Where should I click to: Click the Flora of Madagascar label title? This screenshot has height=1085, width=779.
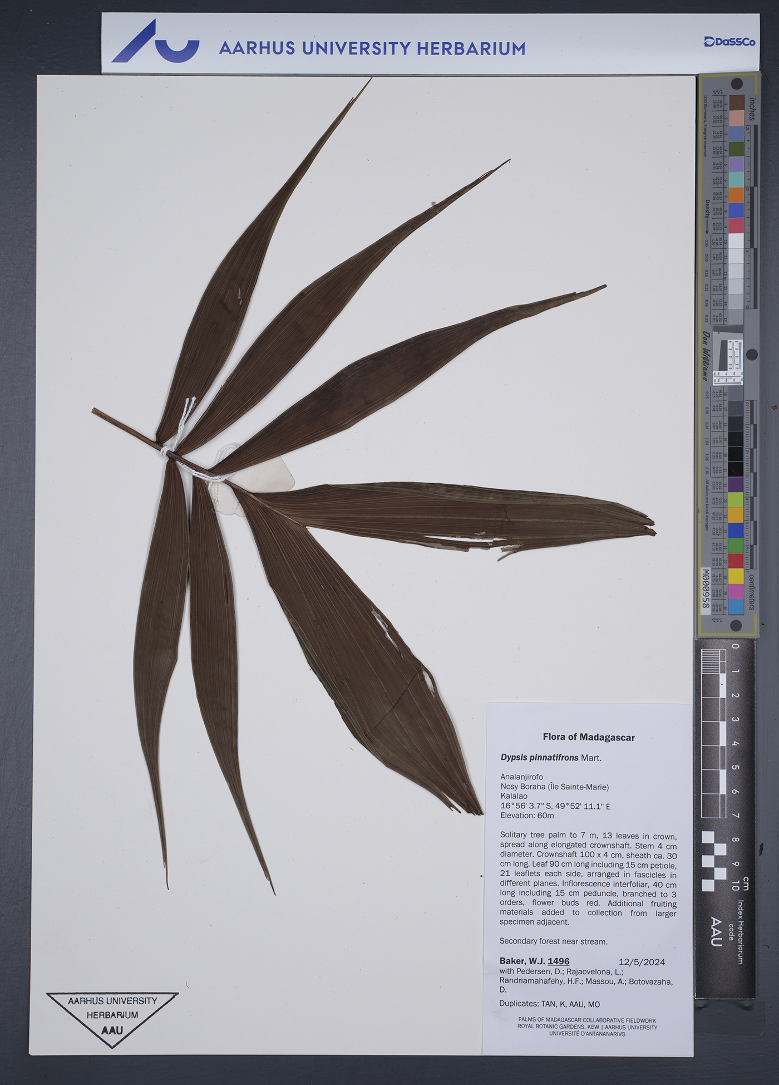click(x=588, y=737)
